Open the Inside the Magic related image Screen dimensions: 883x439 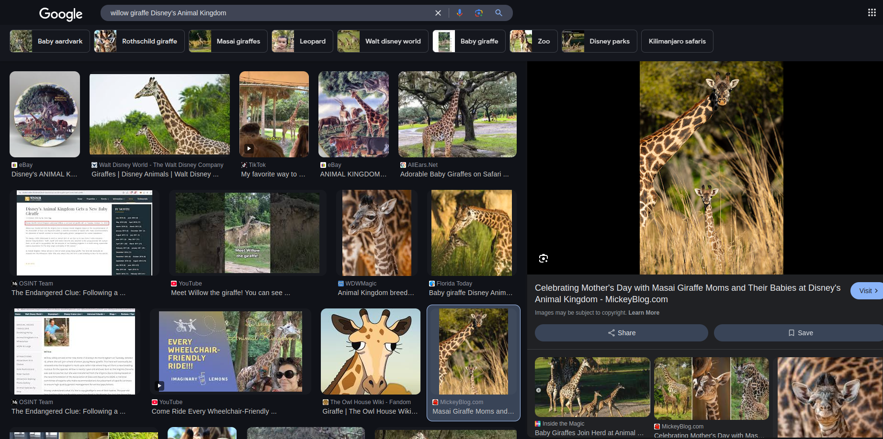pyautogui.click(x=592, y=387)
